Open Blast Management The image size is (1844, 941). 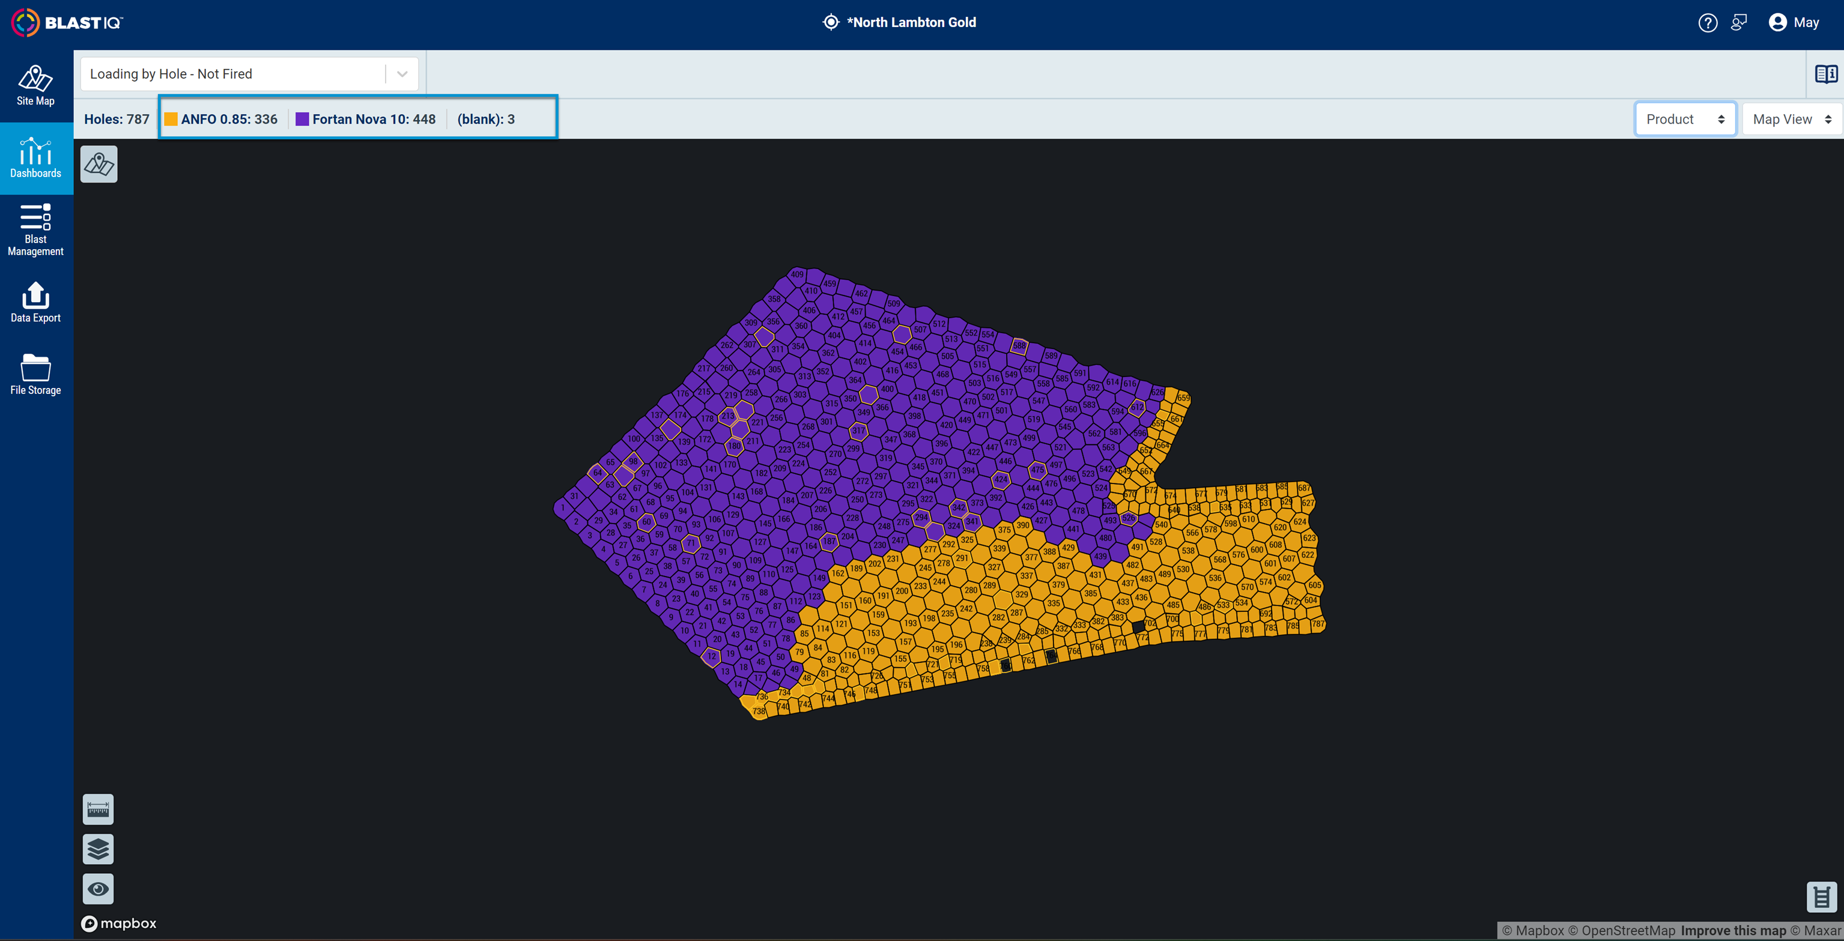[x=36, y=230]
